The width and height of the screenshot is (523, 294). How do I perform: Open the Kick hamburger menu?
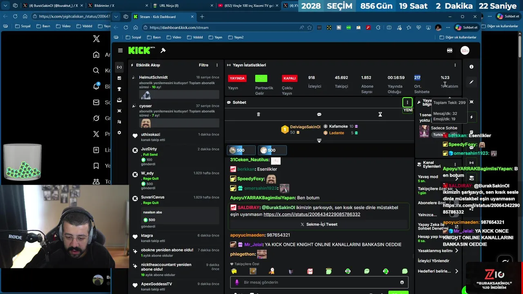(x=120, y=50)
